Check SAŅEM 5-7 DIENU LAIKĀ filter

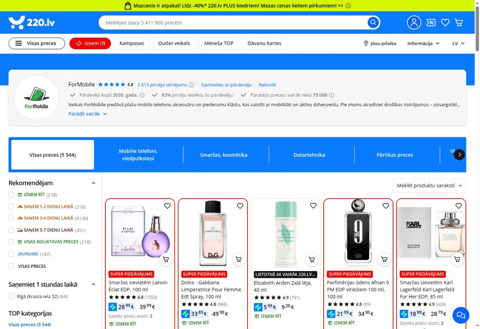point(11,230)
